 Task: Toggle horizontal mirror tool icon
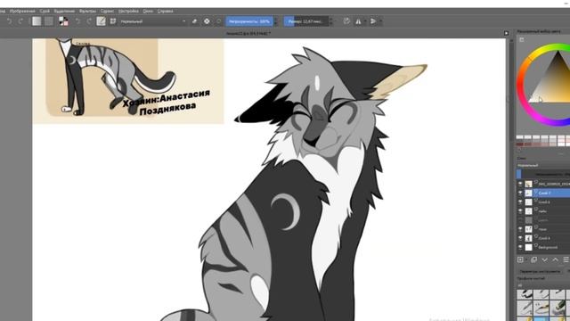click(x=358, y=21)
